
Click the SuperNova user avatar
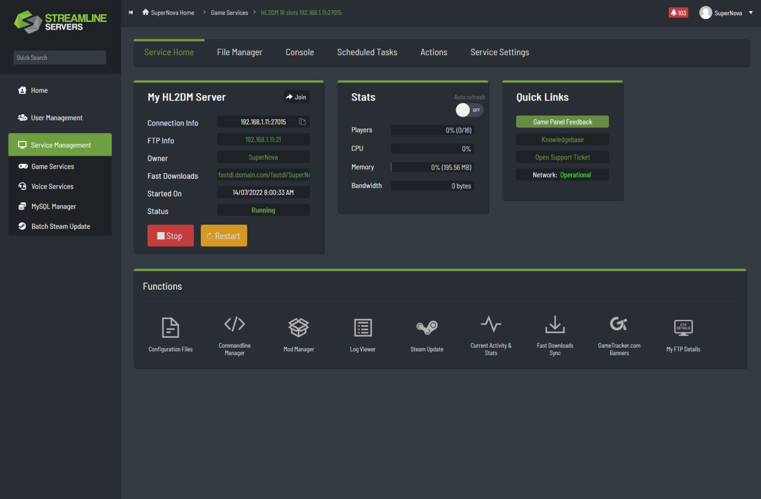click(705, 13)
